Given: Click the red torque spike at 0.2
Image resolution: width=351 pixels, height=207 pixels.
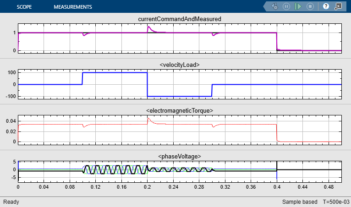Looking at the screenshot, I should 148,119.
